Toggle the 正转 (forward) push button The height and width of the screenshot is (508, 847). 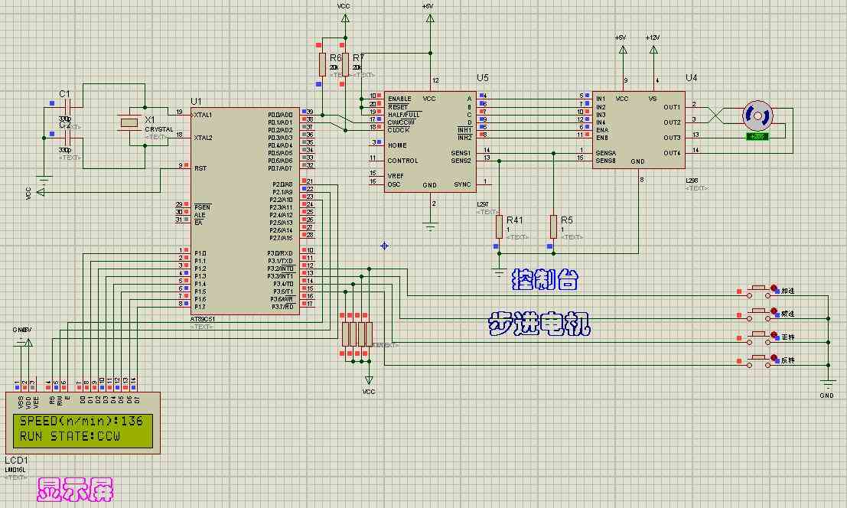tap(759, 337)
